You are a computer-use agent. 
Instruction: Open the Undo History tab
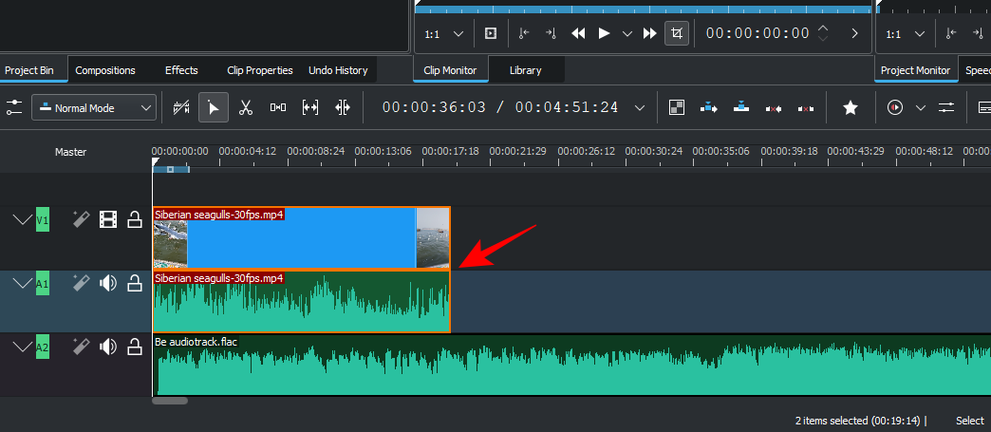[x=338, y=70]
